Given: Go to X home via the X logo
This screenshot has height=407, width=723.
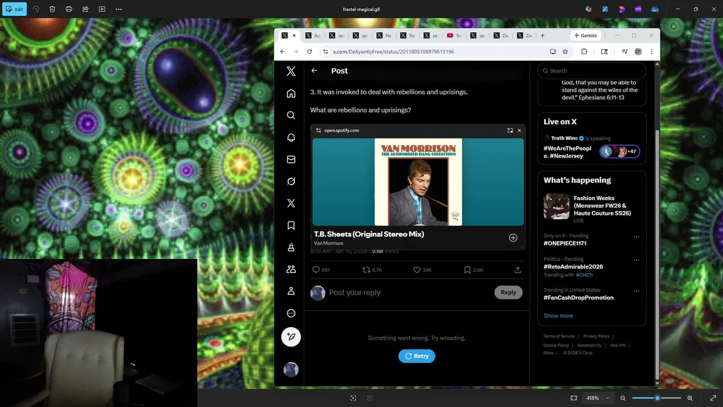Looking at the screenshot, I should [291, 71].
